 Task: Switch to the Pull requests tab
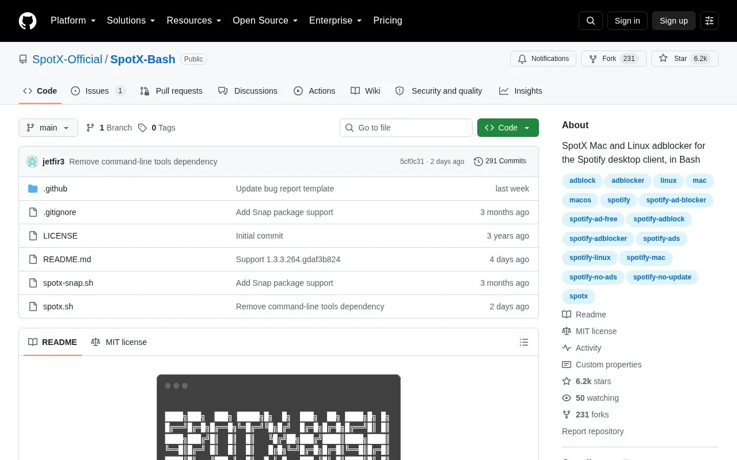coord(171,91)
